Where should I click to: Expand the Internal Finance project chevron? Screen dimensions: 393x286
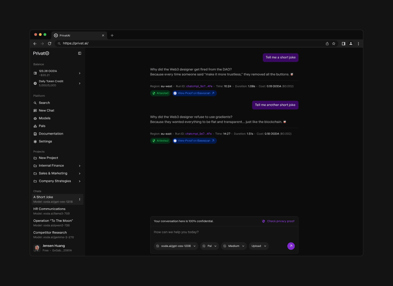(79, 165)
